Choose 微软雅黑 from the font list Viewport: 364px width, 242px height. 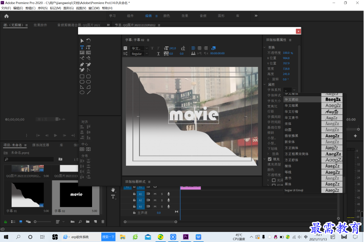(x=314, y=136)
